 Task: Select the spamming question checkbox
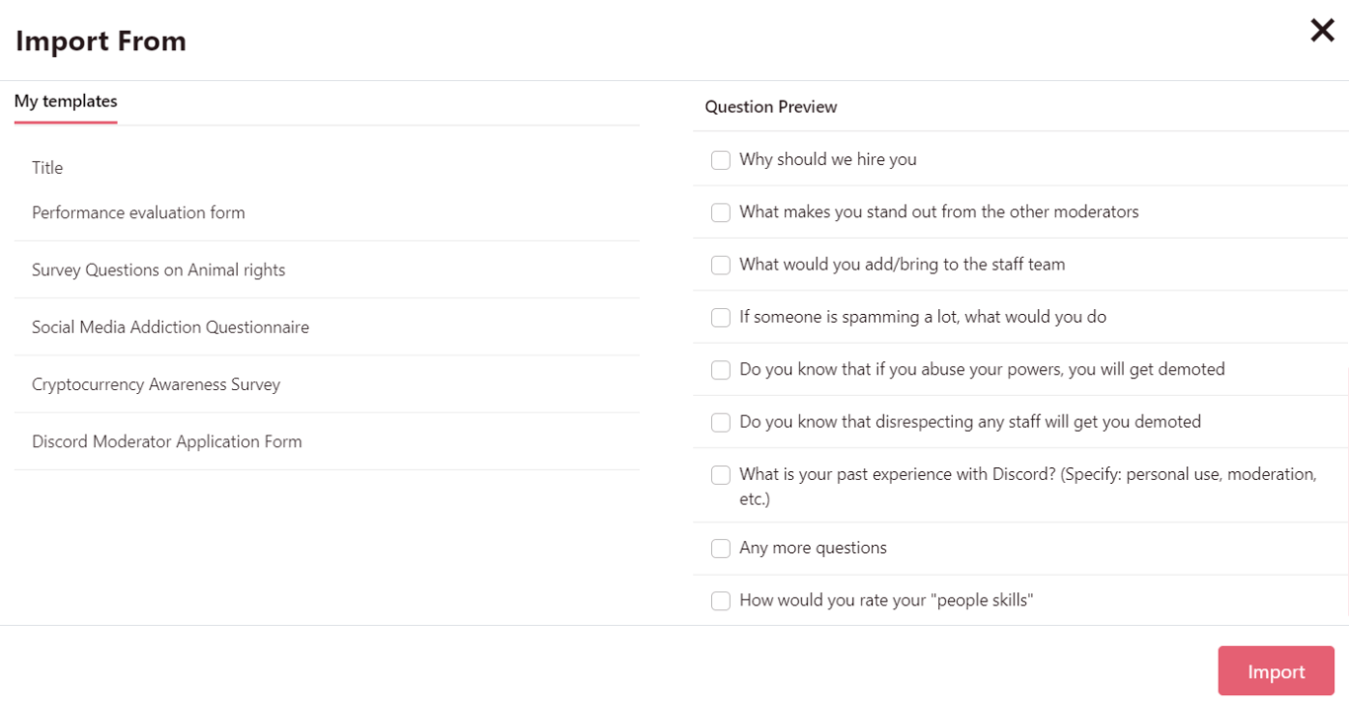721,317
